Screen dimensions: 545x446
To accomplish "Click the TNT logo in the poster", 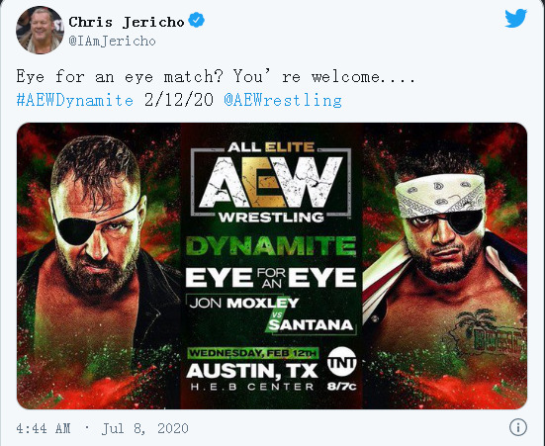I will coord(341,362).
